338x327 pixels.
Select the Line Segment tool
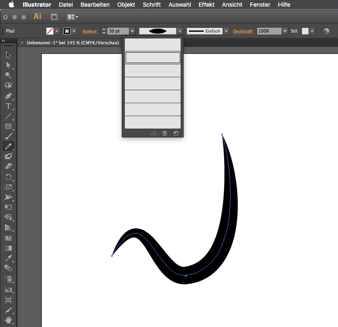pyautogui.click(x=8, y=116)
